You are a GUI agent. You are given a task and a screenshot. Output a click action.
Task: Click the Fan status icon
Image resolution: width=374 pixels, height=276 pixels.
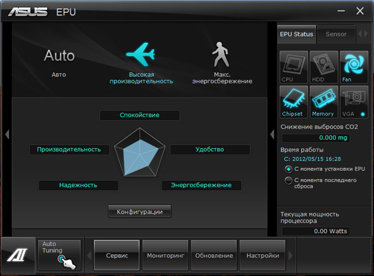(x=354, y=67)
